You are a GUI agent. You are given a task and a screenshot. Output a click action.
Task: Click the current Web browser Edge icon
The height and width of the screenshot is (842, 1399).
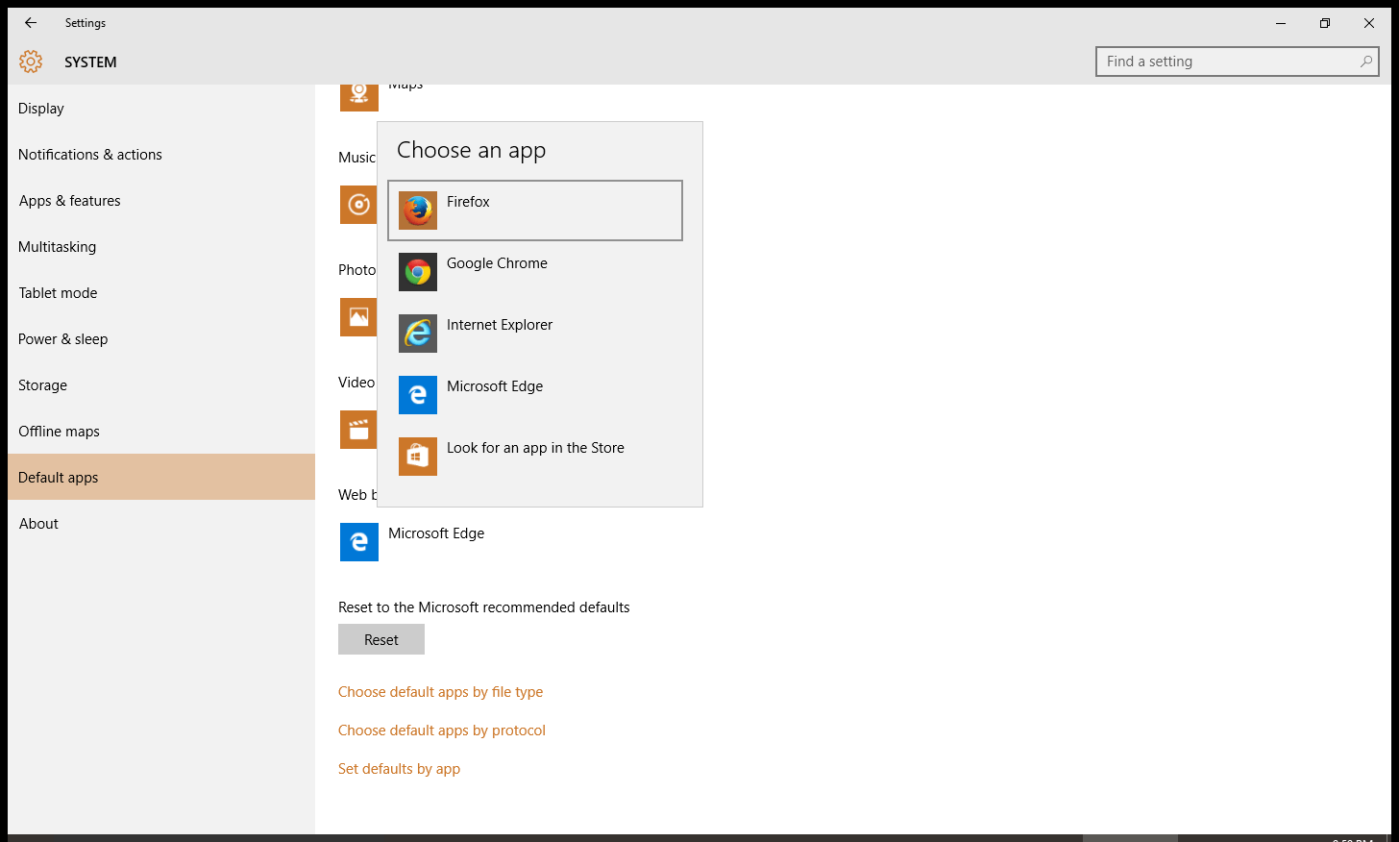(359, 542)
